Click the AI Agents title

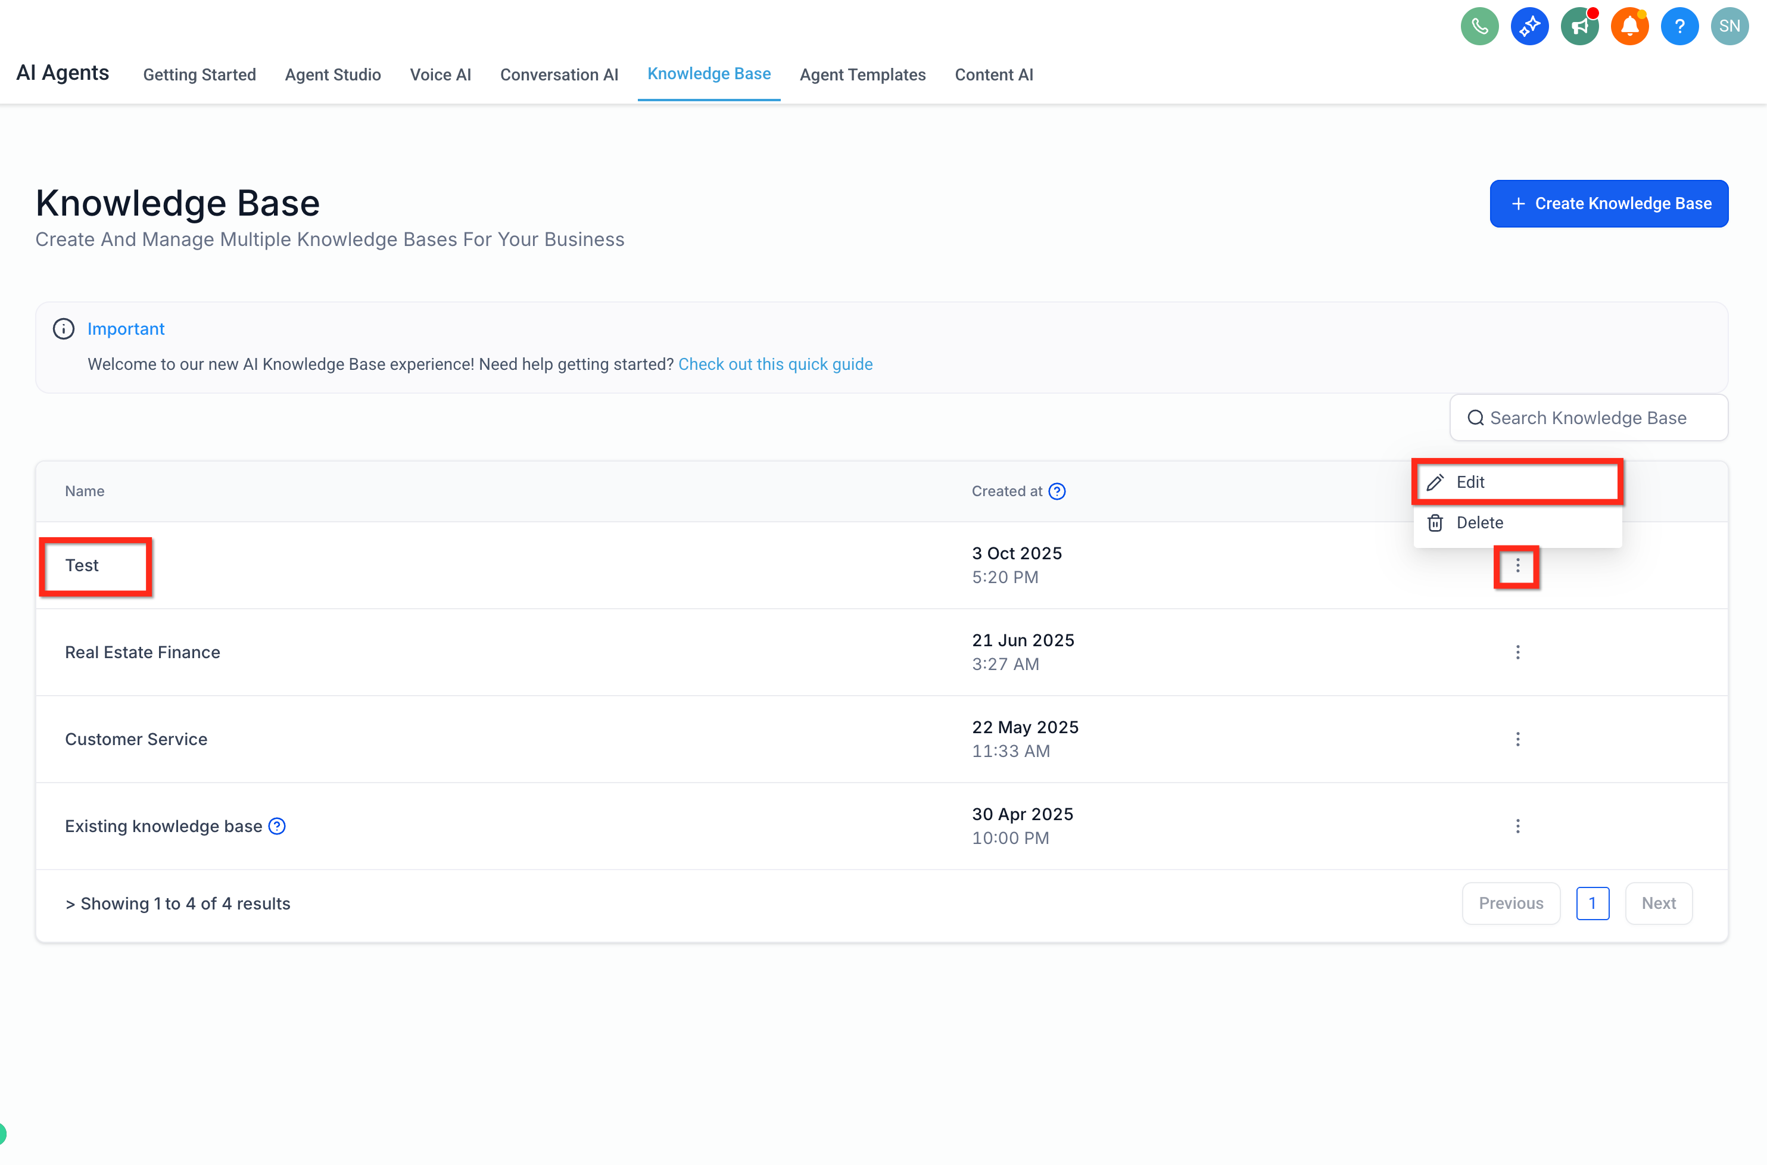pos(63,73)
